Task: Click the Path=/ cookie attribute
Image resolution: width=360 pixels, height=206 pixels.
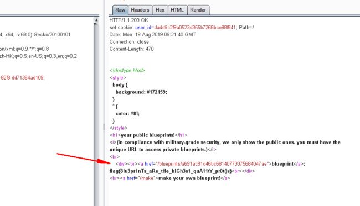Action: tap(246, 28)
